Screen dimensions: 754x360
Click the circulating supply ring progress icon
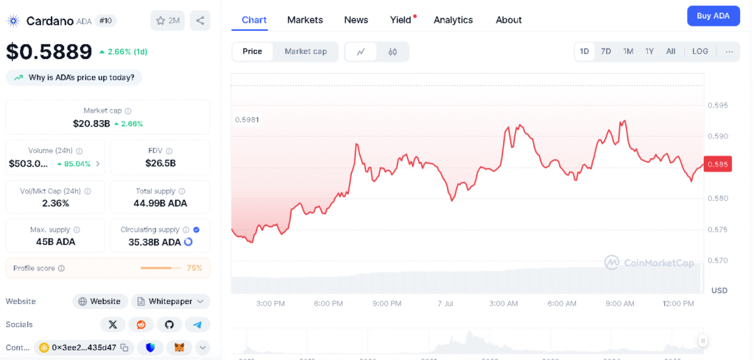point(188,241)
